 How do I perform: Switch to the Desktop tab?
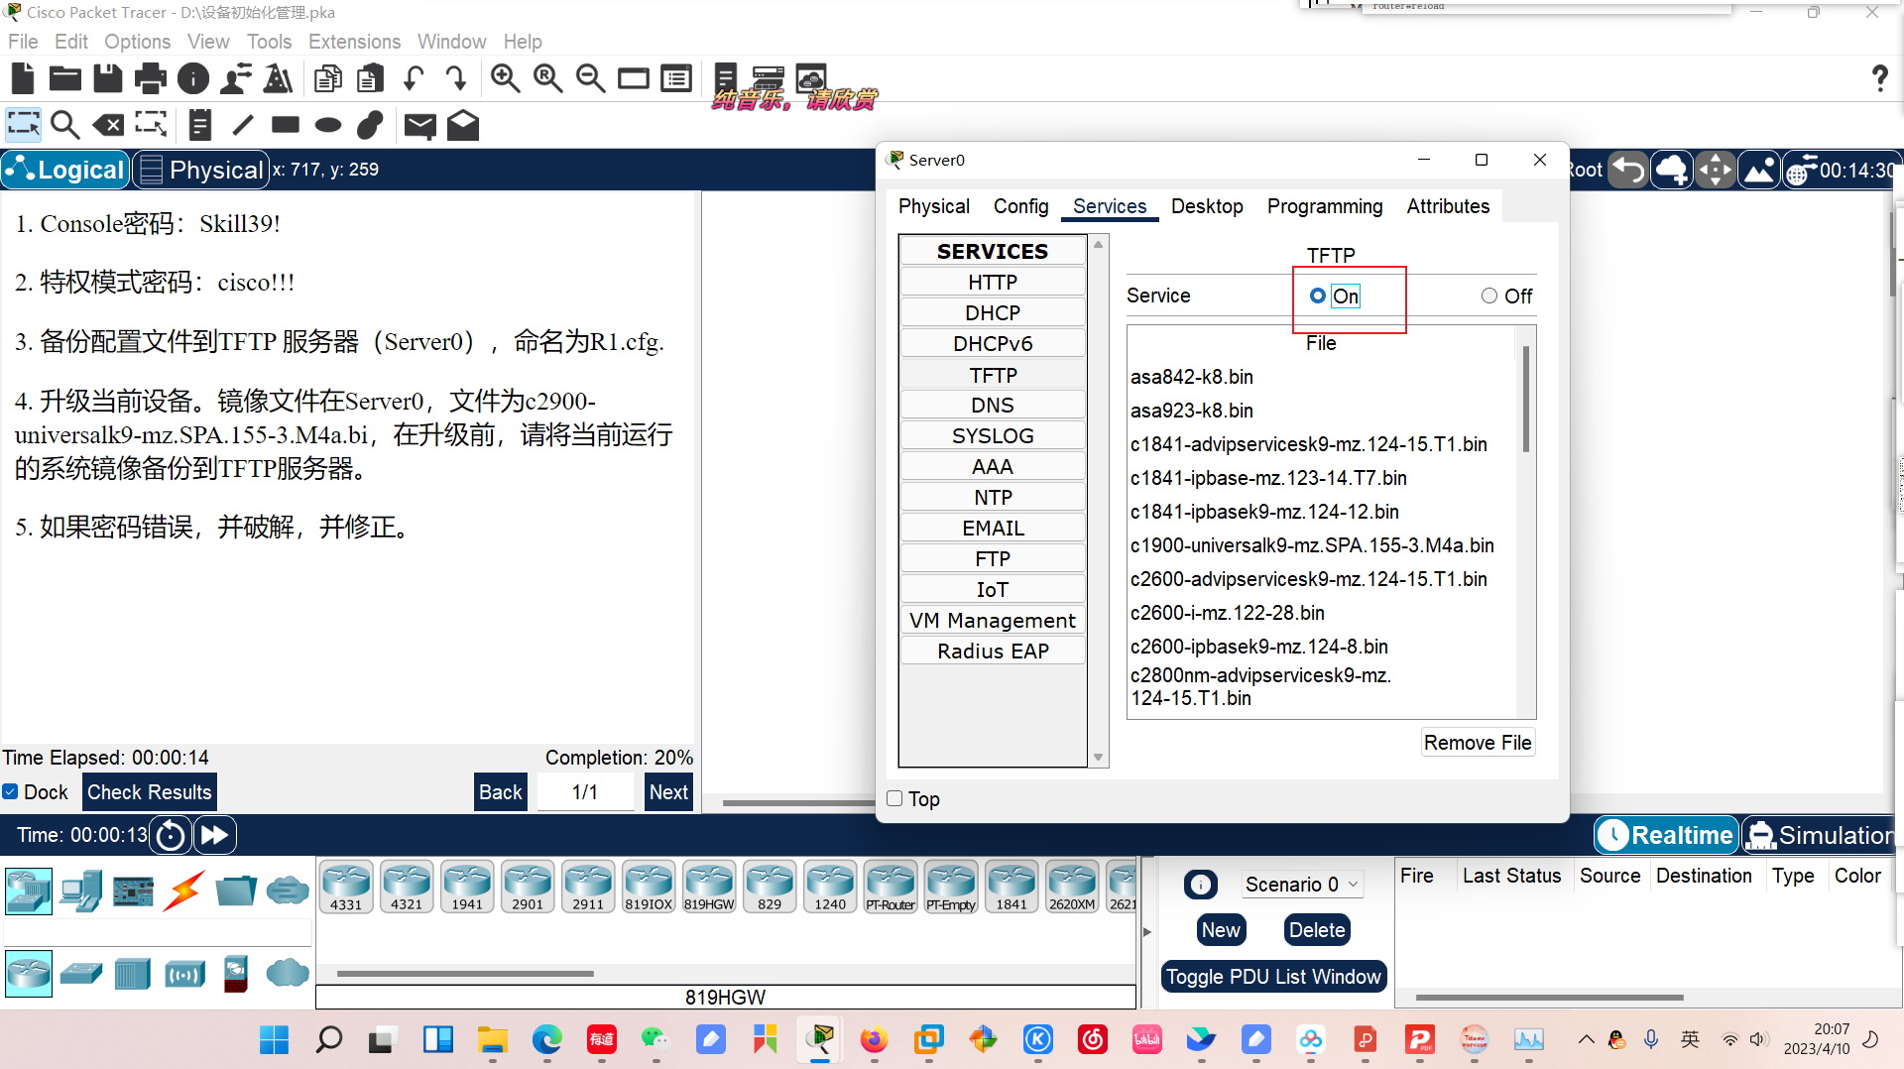1207,206
